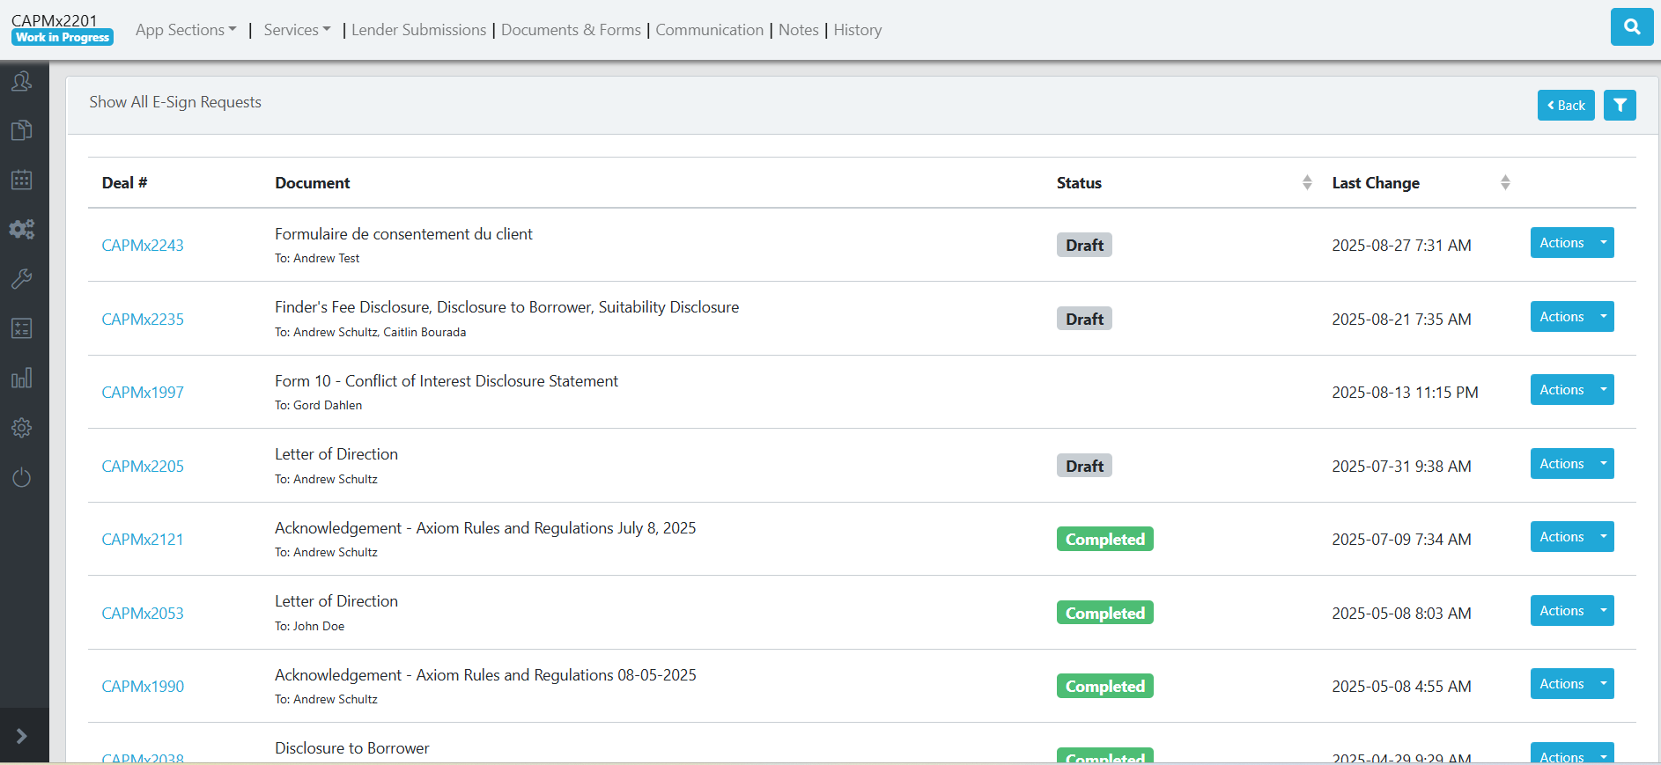Sort the table by Status column
This screenshot has height=765, width=1661.
click(x=1307, y=182)
